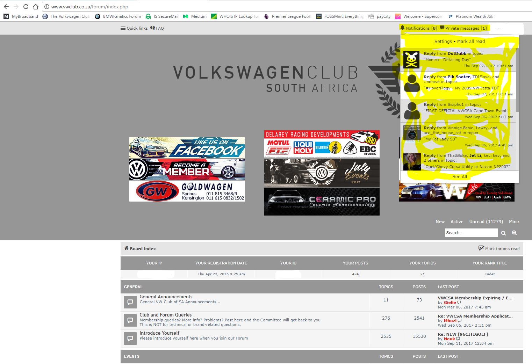This screenshot has width=532, height=364.
Task: Open MyBroadband bookmark
Action: pos(21,16)
